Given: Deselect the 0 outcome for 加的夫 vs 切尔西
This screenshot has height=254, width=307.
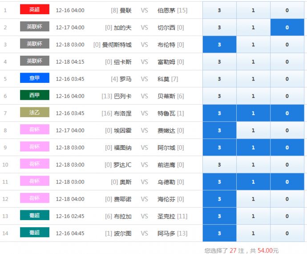Looking at the screenshot, I should (287, 28).
